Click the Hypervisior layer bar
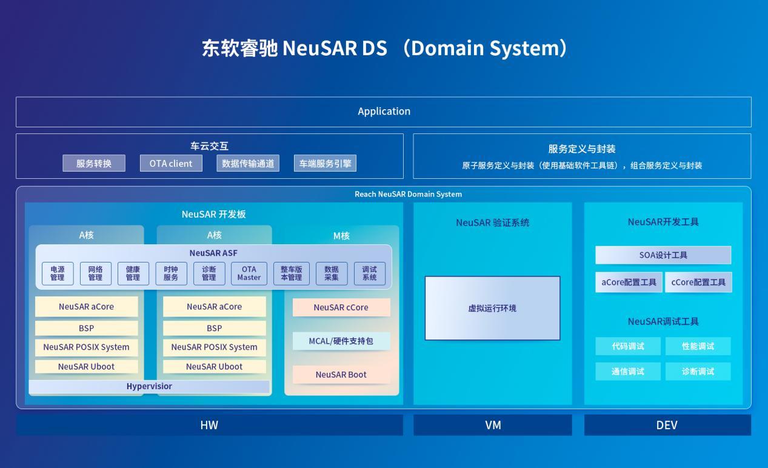This screenshot has height=468, width=768. tap(149, 386)
